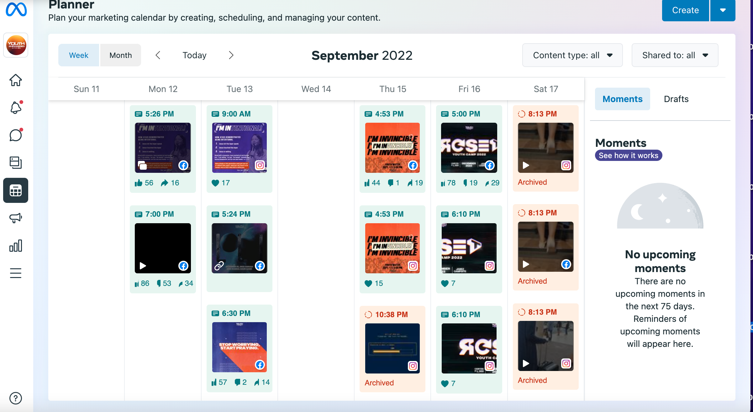Expand the Shared to: all dropdown
753x412 pixels.
[x=675, y=55]
